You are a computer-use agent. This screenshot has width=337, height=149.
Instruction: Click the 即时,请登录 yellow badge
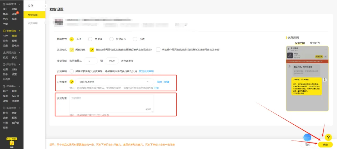(12, 139)
